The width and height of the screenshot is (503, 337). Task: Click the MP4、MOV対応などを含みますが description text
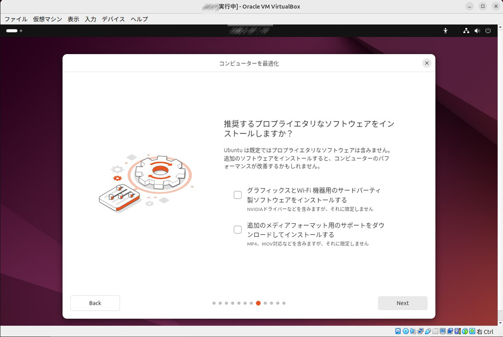pyautogui.click(x=307, y=244)
